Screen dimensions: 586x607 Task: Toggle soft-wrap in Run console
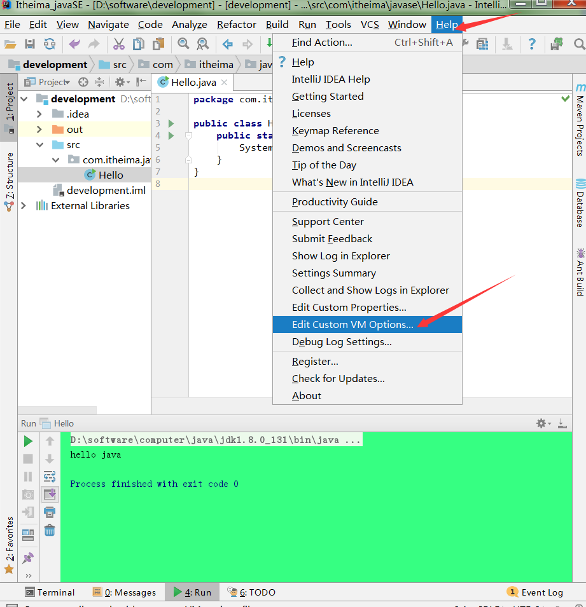pos(49,476)
